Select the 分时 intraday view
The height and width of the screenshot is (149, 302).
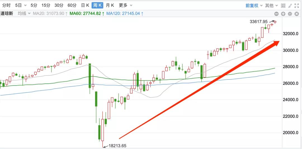[x=6, y=5]
